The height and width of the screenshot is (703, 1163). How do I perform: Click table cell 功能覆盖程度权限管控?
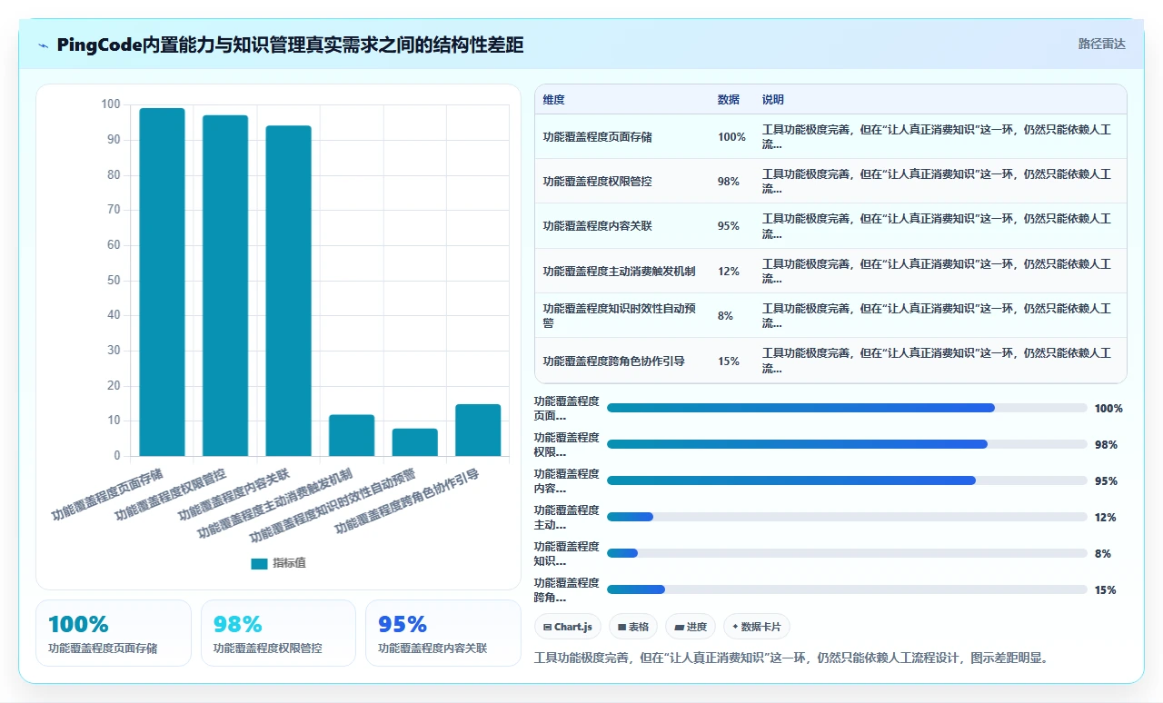coord(597,182)
